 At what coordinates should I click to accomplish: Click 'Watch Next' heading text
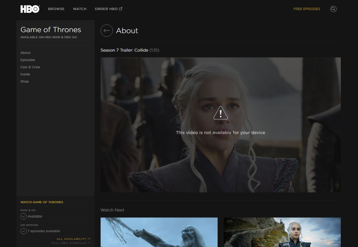[112, 210]
